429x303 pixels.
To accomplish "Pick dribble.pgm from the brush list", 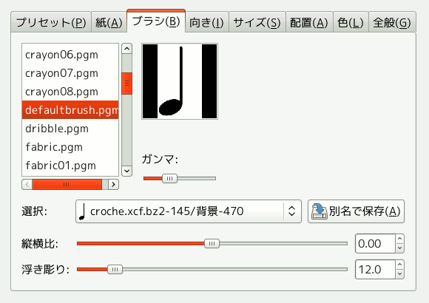I will [70, 129].
